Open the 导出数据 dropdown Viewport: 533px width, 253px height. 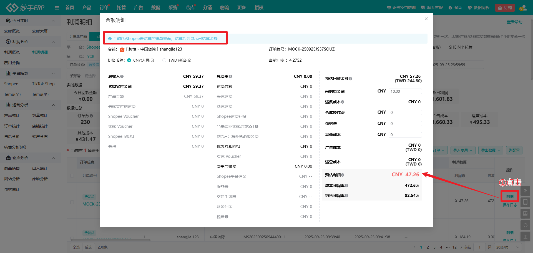490,150
